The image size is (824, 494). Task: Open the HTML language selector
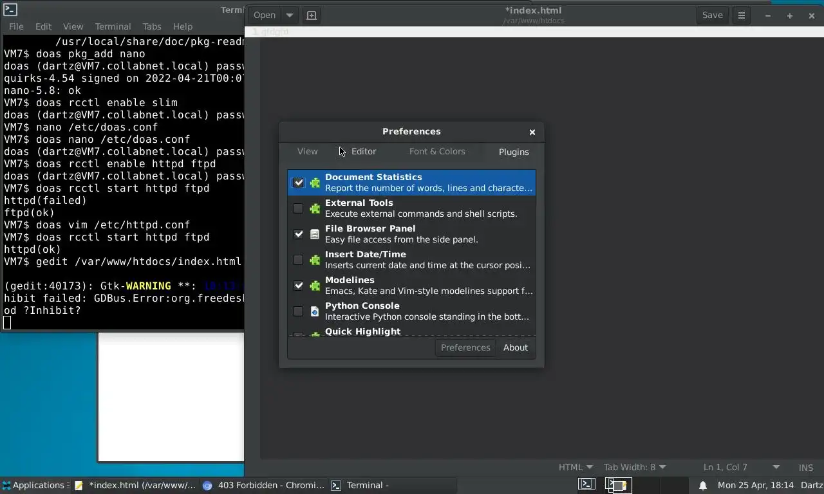pyautogui.click(x=576, y=468)
